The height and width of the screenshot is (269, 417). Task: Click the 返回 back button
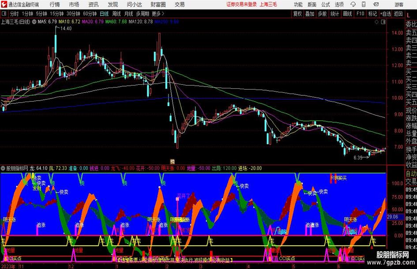pos(398,14)
